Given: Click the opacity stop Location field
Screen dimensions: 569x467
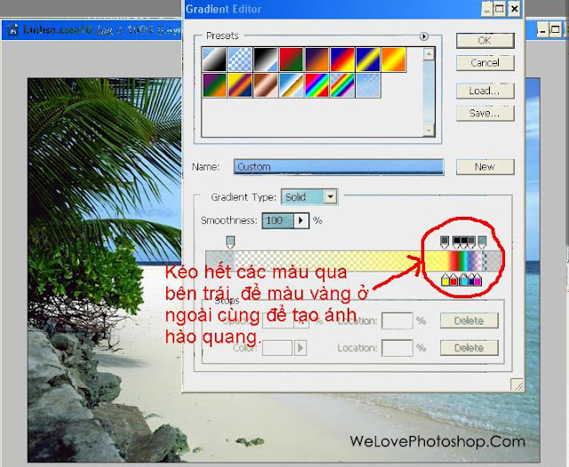Looking at the screenshot, I should [x=397, y=320].
